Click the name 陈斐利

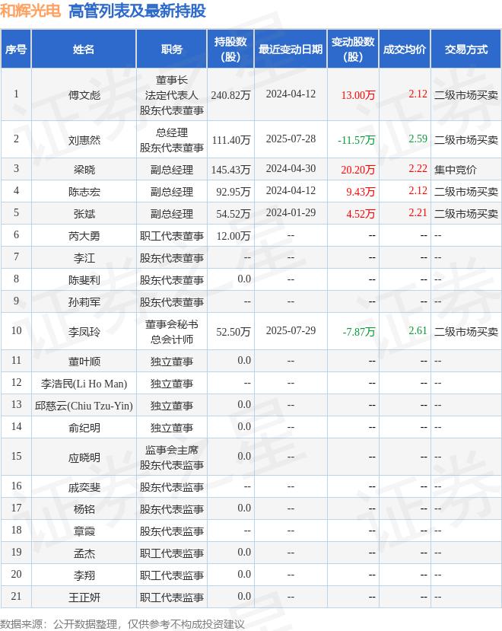[x=84, y=280]
